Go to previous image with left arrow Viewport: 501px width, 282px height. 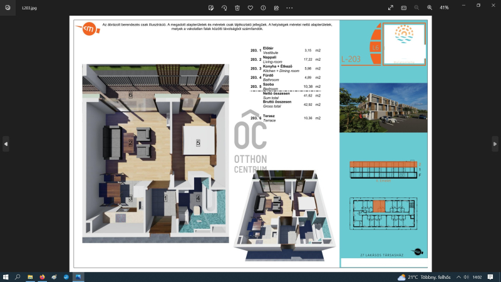coord(6,144)
